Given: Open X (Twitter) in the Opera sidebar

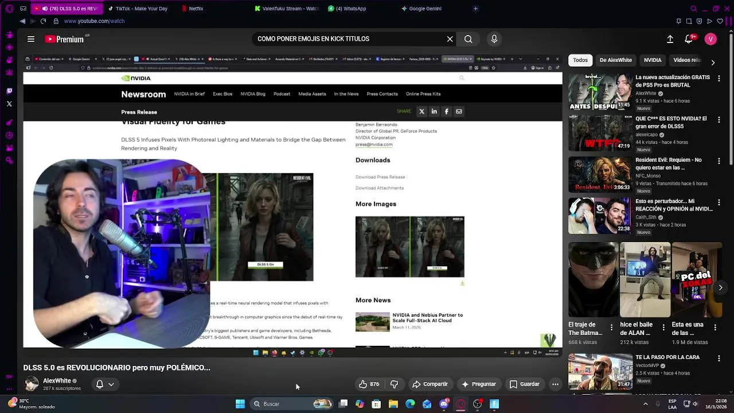Looking at the screenshot, I should [x=9, y=104].
